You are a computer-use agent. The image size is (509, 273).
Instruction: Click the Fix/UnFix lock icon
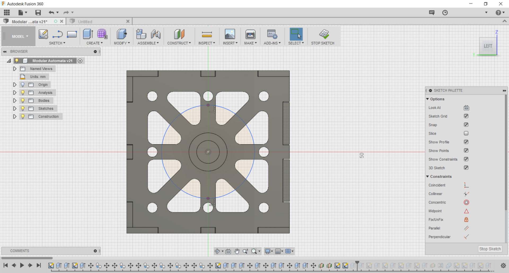coord(466,219)
